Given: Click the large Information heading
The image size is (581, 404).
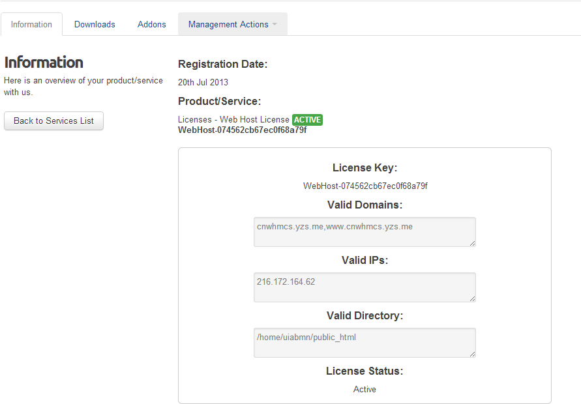Looking at the screenshot, I should coord(44,62).
